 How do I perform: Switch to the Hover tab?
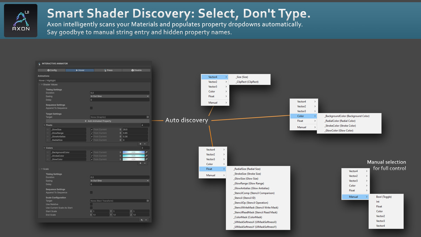(x=80, y=70)
